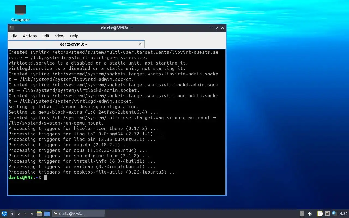Select dartz@VM3 terminal taskbar entry
Image resolution: width=349 pixels, height=218 pixels.
(78, 214)
